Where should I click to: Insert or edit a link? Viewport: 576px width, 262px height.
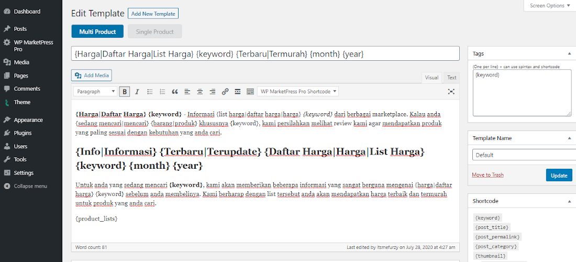[225, 92]
